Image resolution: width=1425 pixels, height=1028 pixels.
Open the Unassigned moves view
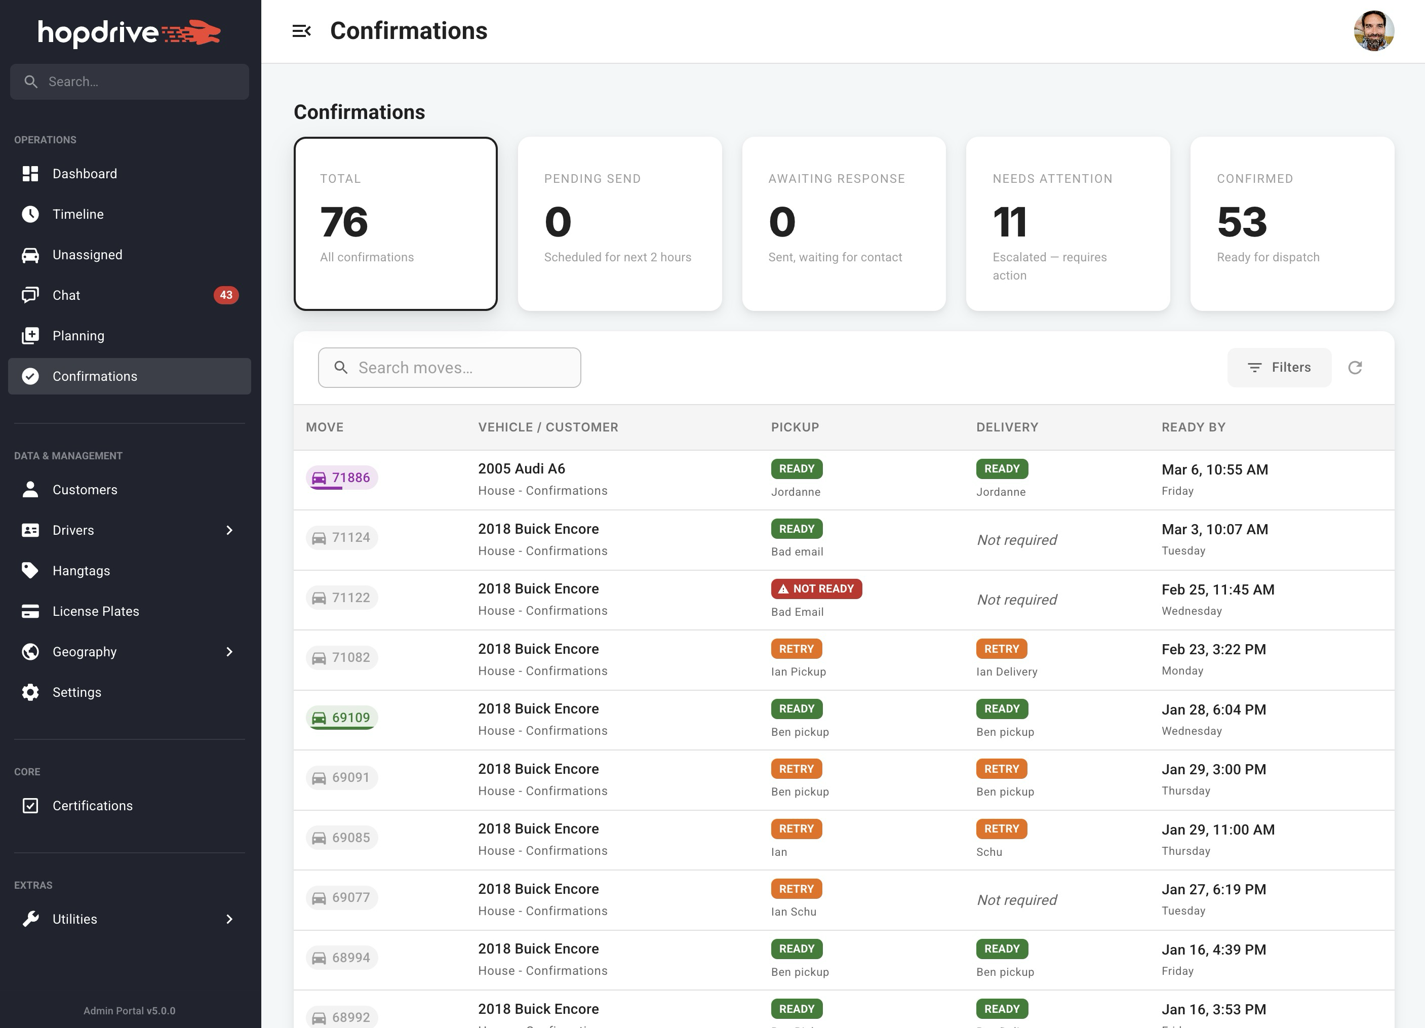[x=87, y=255]
